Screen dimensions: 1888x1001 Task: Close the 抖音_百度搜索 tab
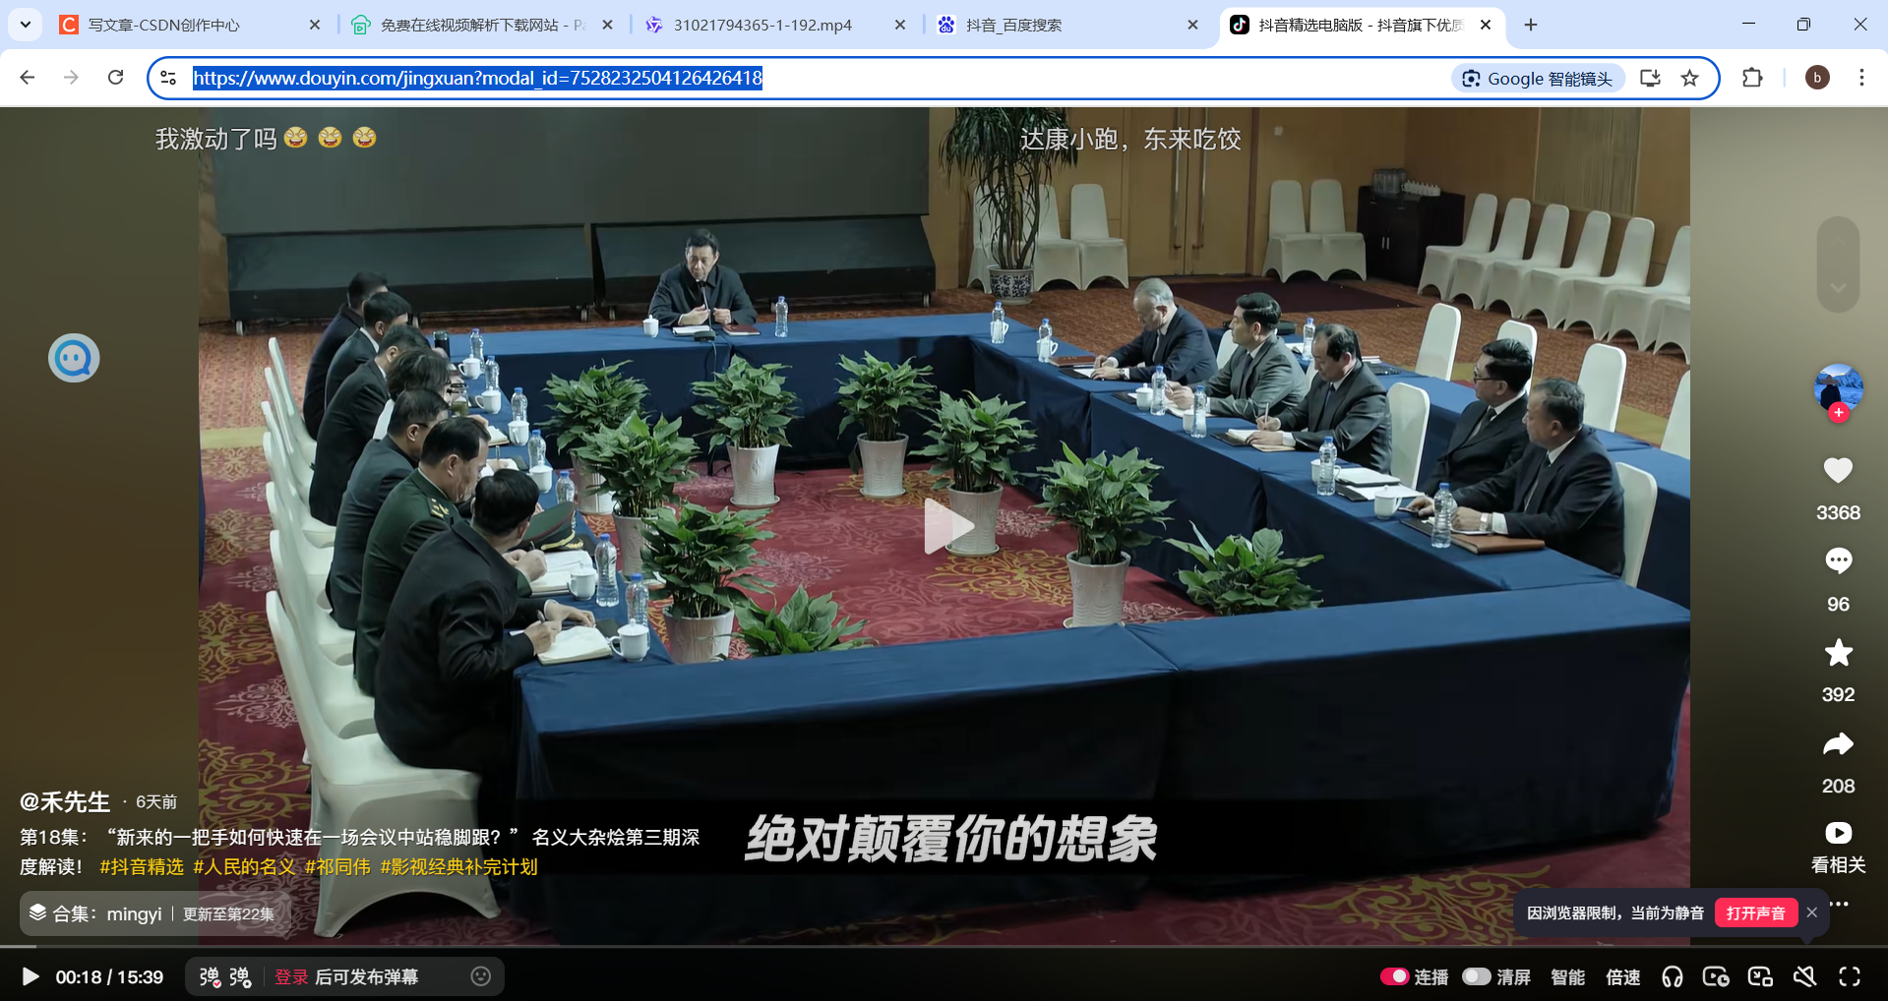(1192, 25)
